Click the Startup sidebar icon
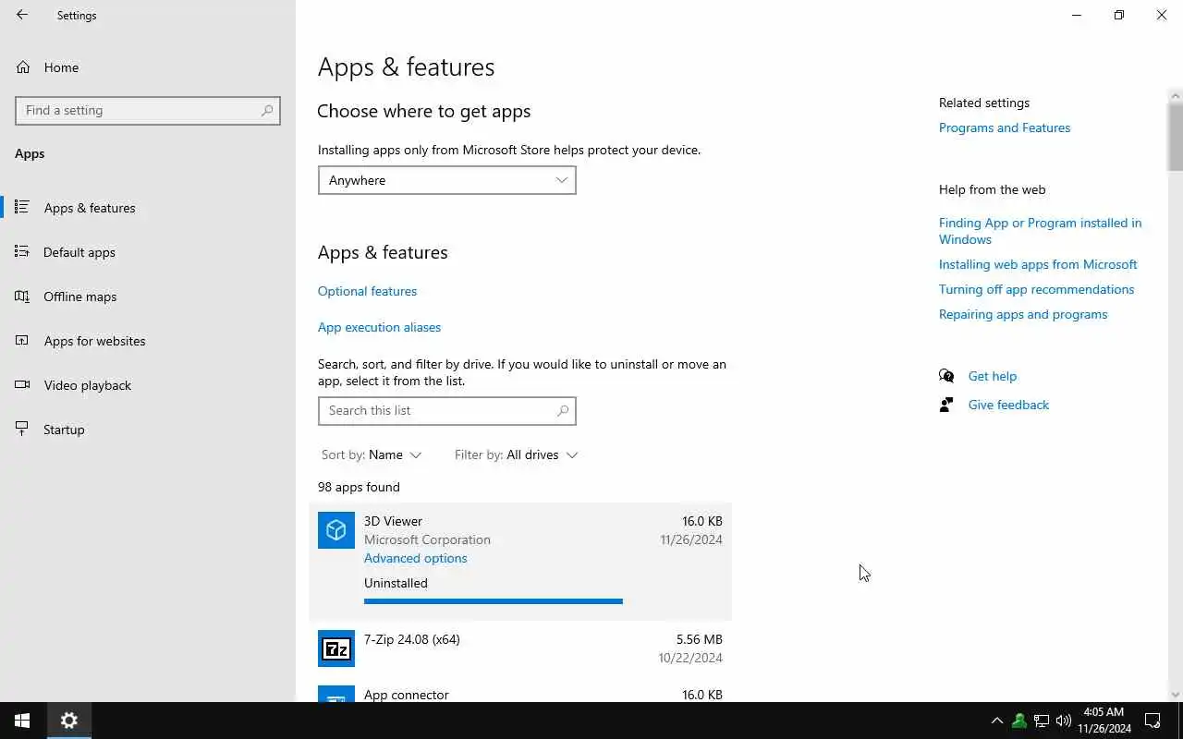The width and height of the screenshot is (1183, 739). click(22, 429)
